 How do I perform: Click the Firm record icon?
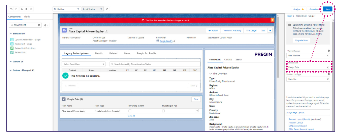[64, 30]
